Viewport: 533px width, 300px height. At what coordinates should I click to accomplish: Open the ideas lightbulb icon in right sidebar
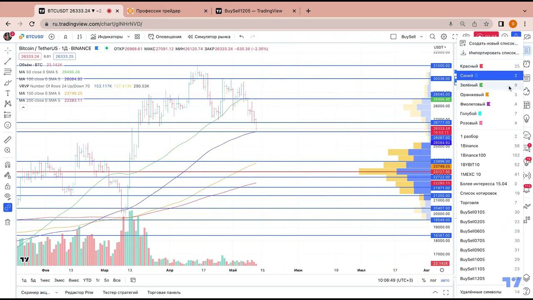pos(527,119)
